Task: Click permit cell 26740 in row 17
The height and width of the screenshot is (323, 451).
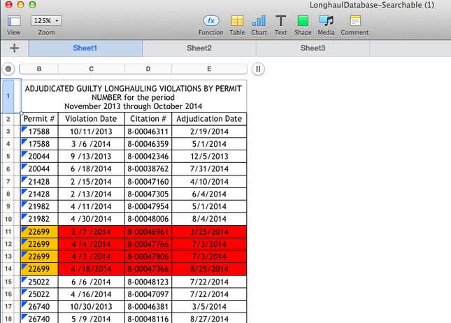Action: [x=39, y=306]
